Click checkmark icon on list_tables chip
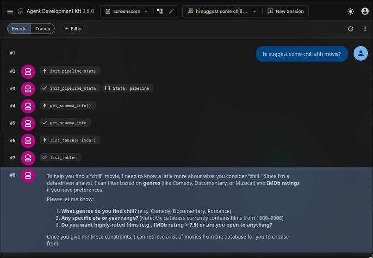This screenshot has width=373, height=258. click(x=44, y=157)
